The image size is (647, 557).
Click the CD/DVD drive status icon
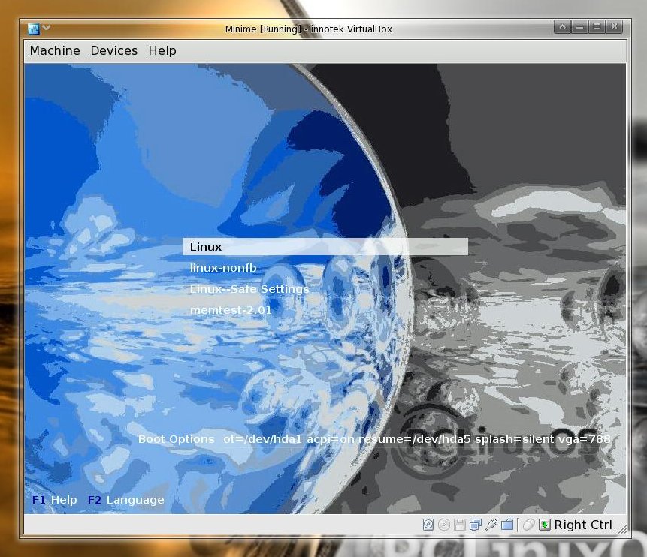[444, 525]
